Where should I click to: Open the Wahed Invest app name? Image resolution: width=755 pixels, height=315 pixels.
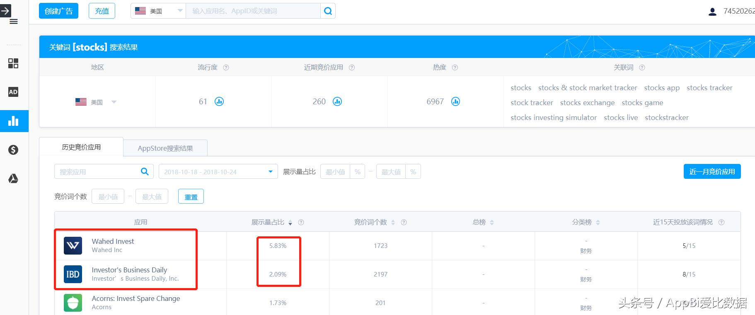[x=113, y=241]
